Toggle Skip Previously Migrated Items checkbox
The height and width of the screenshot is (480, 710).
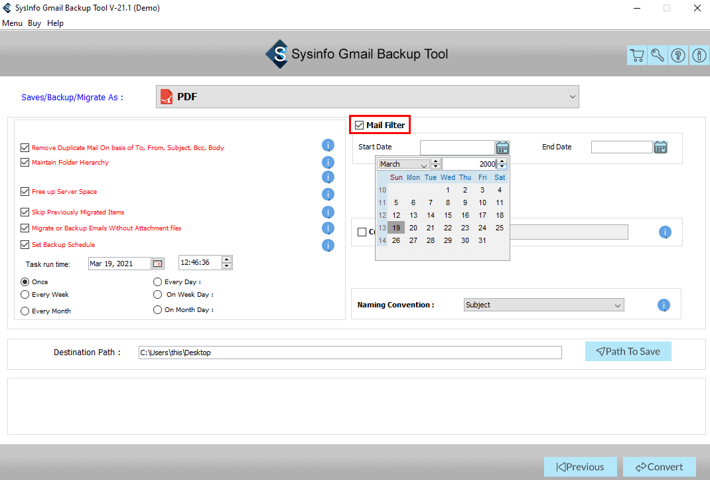[25, 212]
